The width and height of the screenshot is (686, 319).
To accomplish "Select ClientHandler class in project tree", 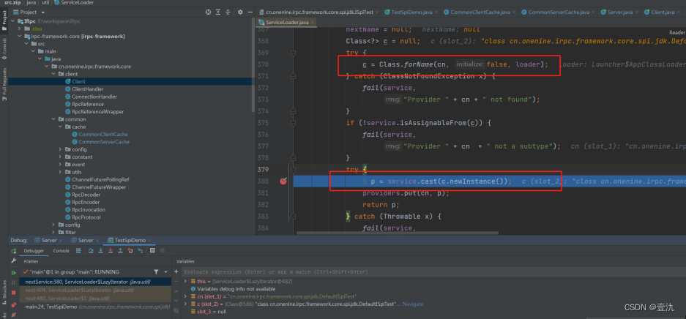I will (88, 89).
